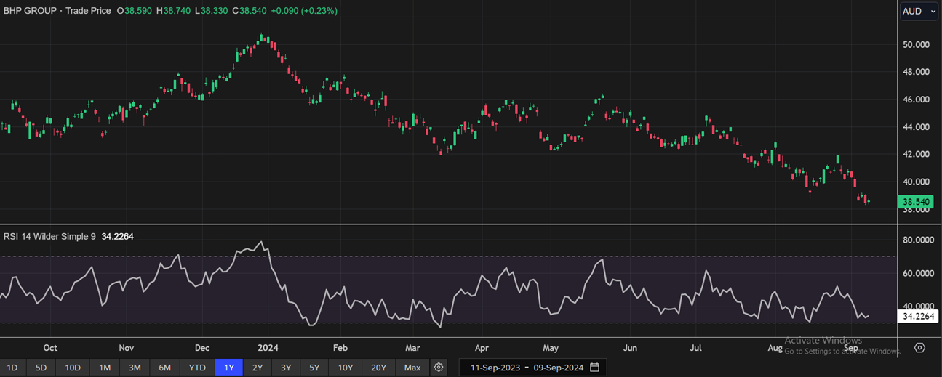
Task: Click the 44.000 price axis label
Action: tap(916, 127)
